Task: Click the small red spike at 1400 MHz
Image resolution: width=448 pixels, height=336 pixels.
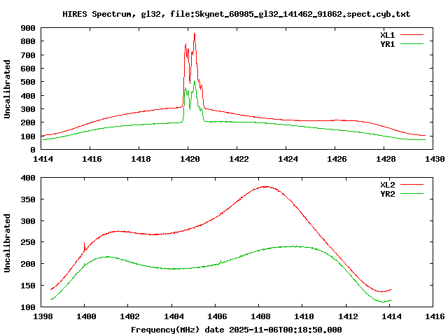Action: 85,244
